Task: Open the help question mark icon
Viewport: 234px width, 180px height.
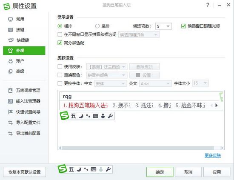Action: [208, 5]
